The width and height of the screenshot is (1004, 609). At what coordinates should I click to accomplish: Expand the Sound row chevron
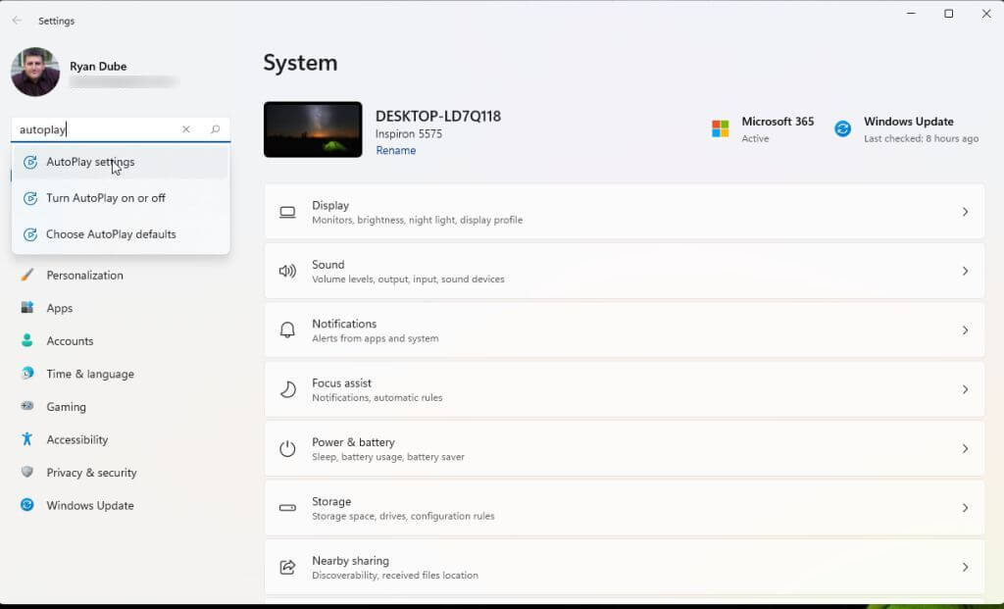[965, 271]
